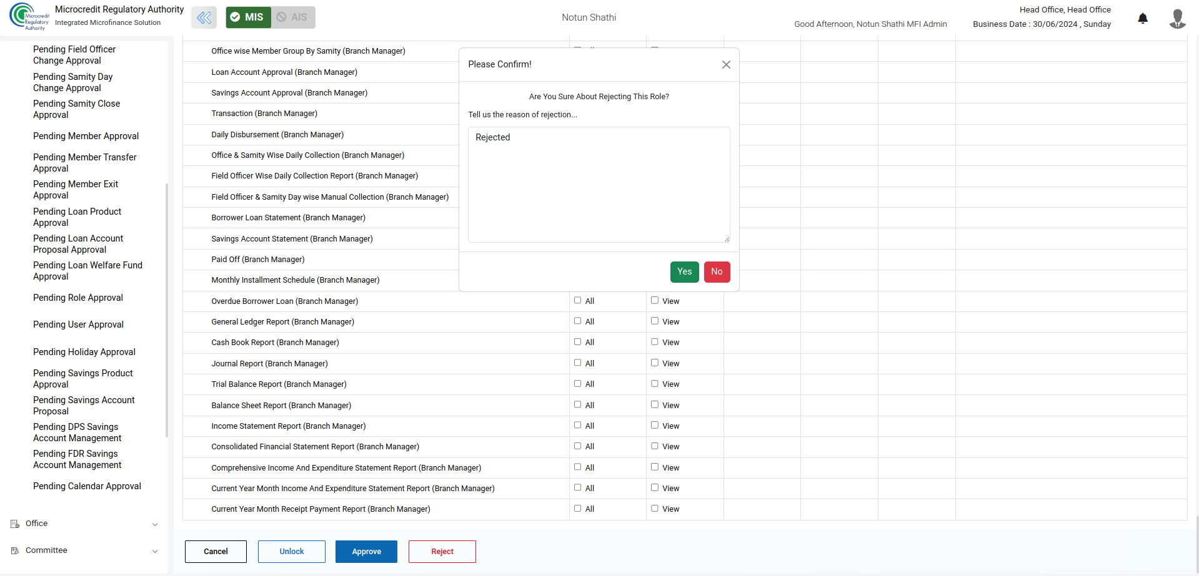The height and width of the screenshot is (576, 1199).
Task: Expand the Committee menu chevron
Action: [x=155, y=552]
